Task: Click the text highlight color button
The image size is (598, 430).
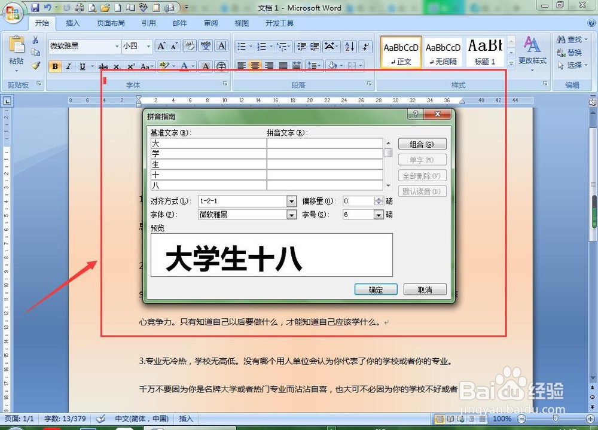Action: pyautogui.click(x=165, y=66)
